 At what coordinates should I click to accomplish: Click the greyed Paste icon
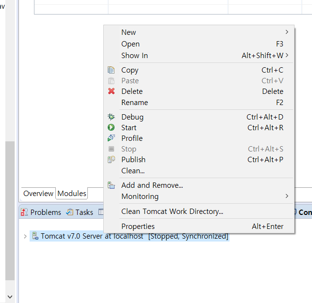[x=111, y=81]
